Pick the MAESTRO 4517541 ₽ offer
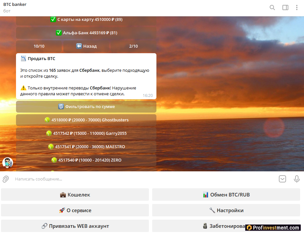 (86, 147)
